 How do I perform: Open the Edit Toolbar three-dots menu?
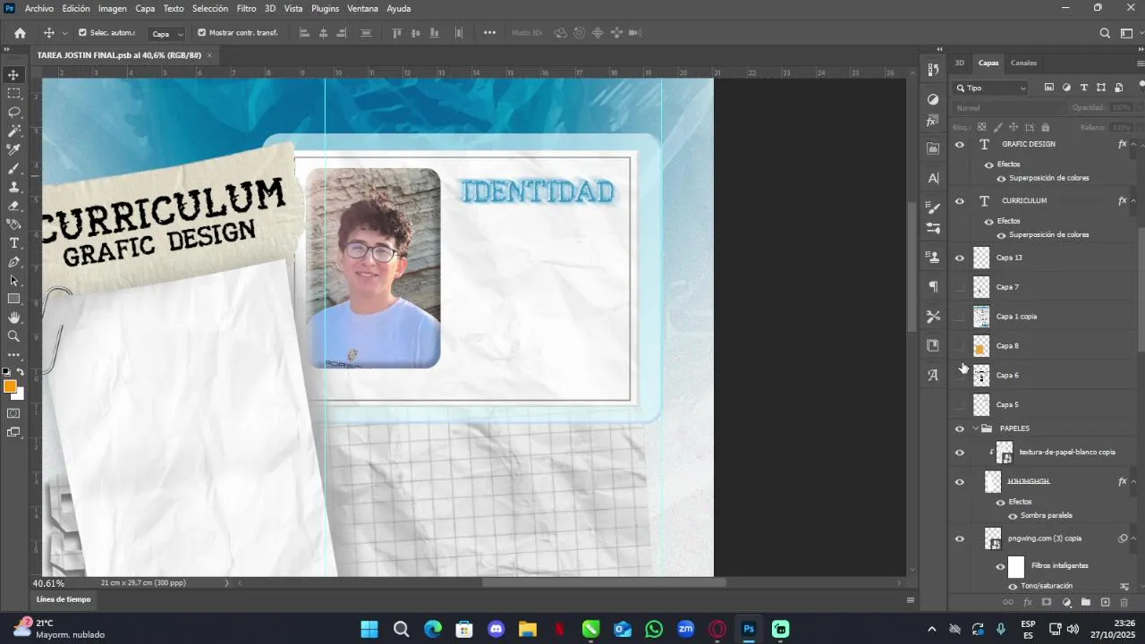[x=13, y=355]
